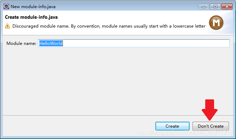Click the 'Module name:' label
The width and height of the screenshot is (236, 139).
[x=21, y=44]
